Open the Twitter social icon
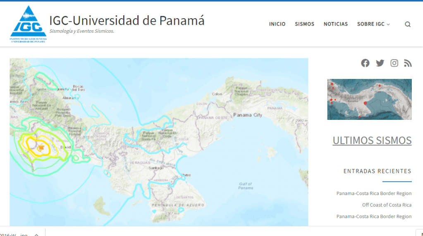Image resolution: width=423 pixels, height=236 pixels. 380,63
